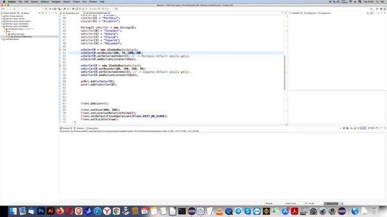Open macOS Spotlight search in menu bar
387x217 pixels.
pos(377,1)
